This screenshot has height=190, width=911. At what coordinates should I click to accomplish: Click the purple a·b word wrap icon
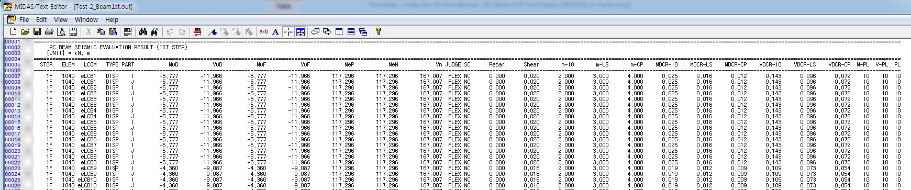click(264, 32)
